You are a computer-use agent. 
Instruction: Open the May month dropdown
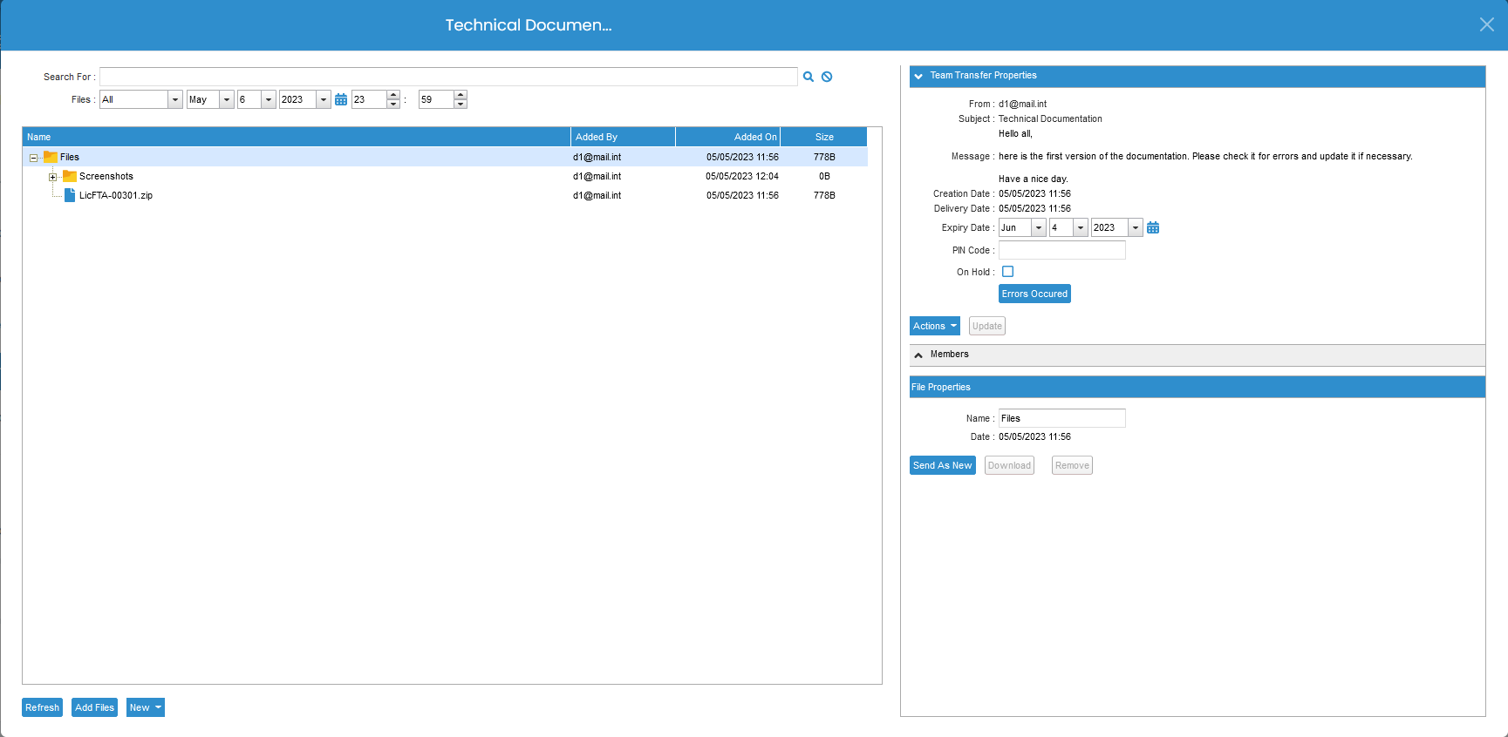click(227, 99)
